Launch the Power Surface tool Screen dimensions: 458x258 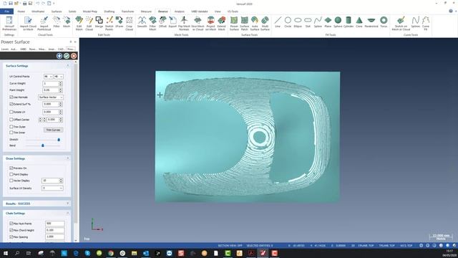(234, 23)
